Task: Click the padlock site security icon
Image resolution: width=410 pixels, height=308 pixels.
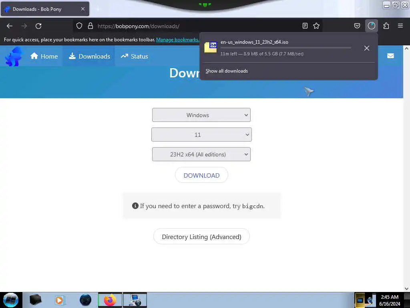Action: 90,26
